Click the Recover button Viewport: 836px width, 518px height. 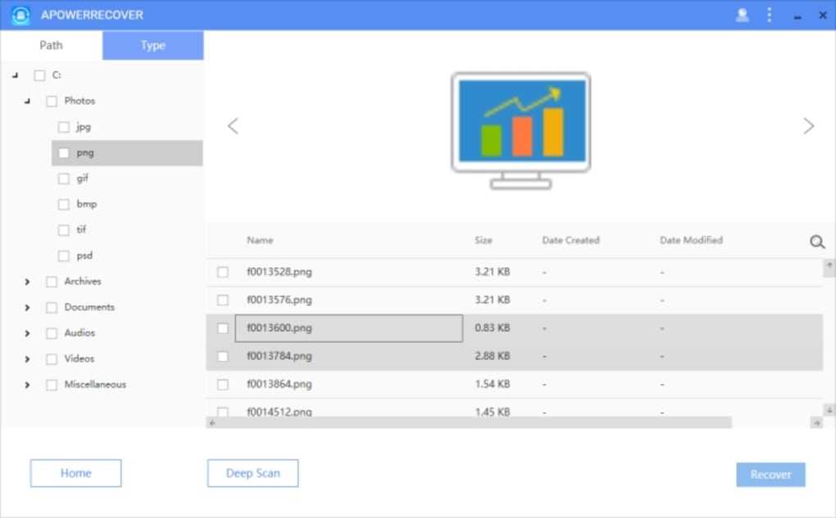(x=770, y=475)
